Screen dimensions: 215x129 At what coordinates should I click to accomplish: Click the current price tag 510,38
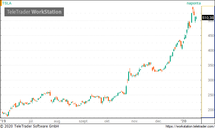[208, 18]
